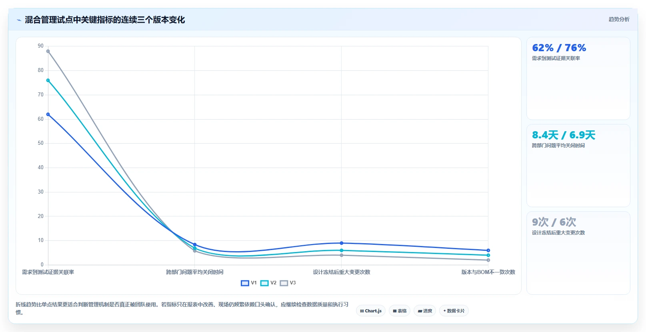The image size is (646, 332).
Task: Click the 进度 tag
Action: pos(425,311)
